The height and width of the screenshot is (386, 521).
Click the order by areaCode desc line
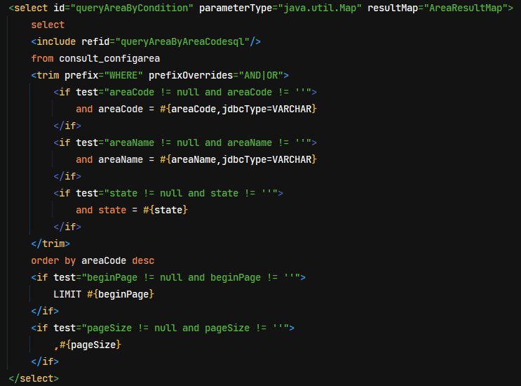[93, 260]
